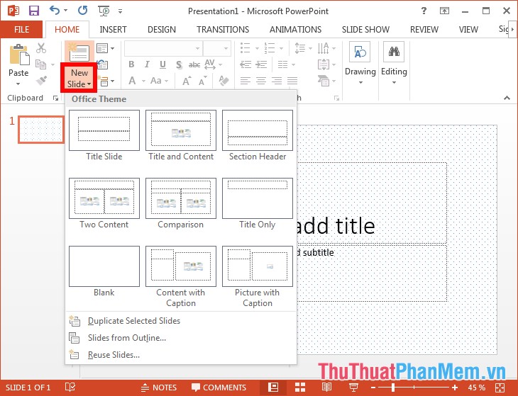518x396 pixels.
Task: Decrease list indent level
Action: click(245, 64)
